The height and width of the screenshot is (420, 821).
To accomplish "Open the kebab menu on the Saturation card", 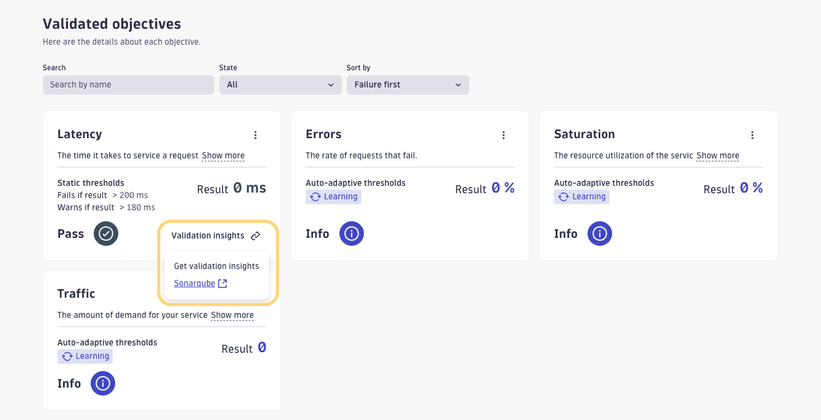I will 752,134.
